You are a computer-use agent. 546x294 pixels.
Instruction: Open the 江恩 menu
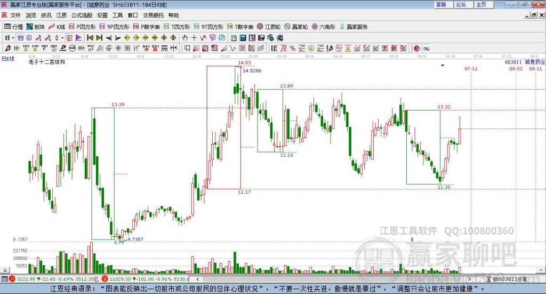click(61, 15)
